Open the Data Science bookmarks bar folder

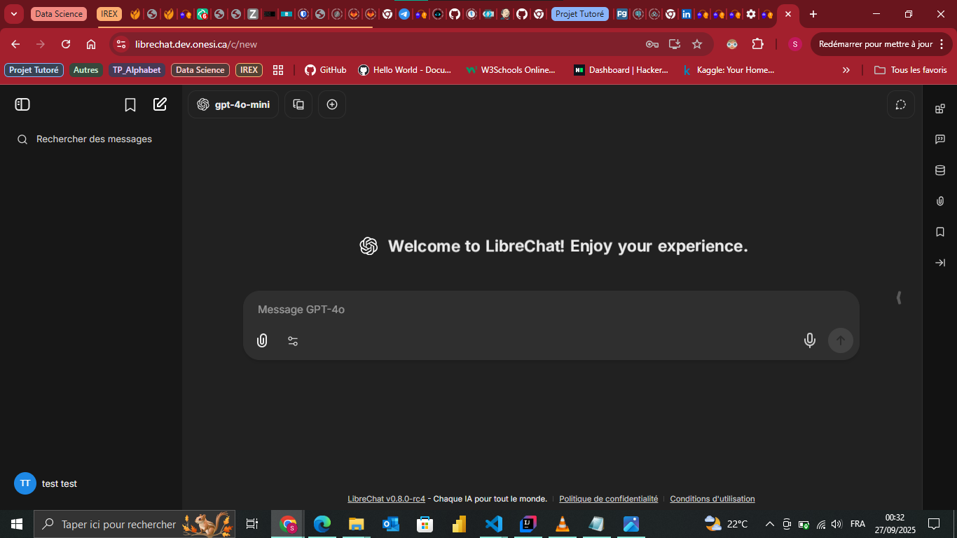(200, 70)
